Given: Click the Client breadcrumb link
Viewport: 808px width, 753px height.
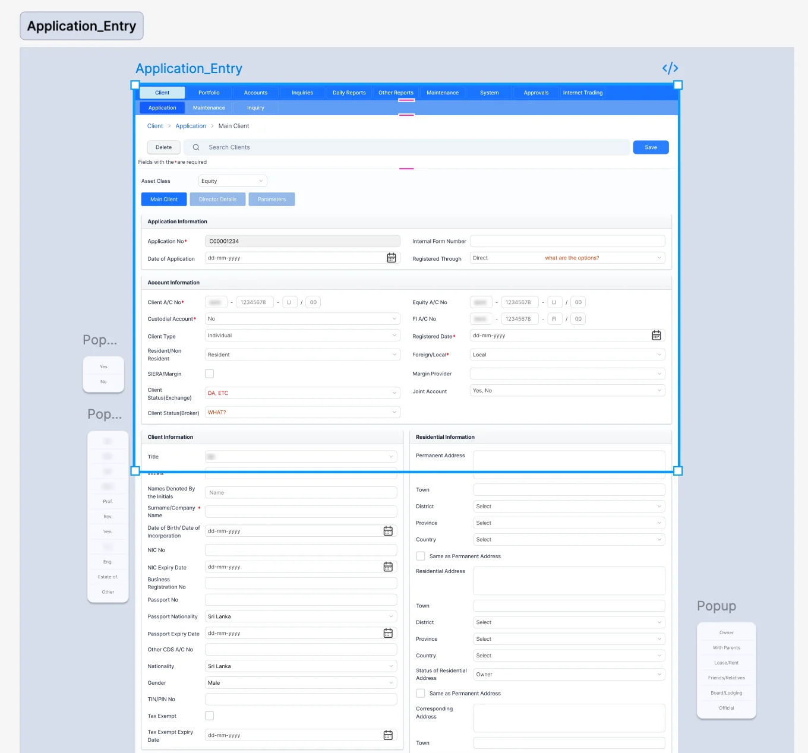Looking at the screenshot, I should tap(155, 126).
